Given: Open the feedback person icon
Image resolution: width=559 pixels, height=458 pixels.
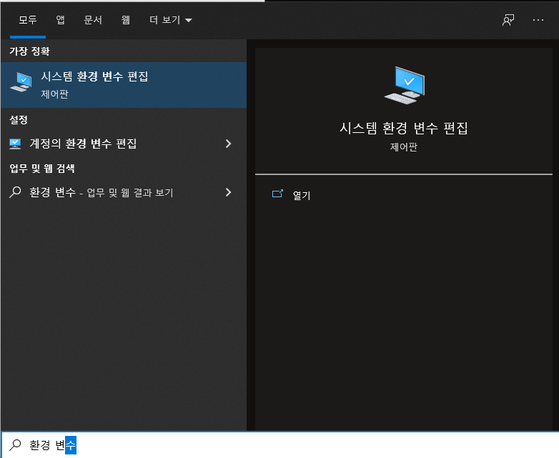Looking at the screenshot, I should [508, 20].
